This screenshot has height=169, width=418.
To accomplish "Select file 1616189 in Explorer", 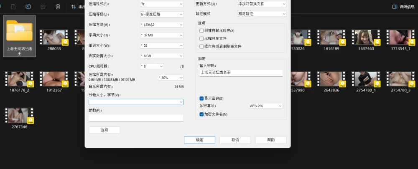I will pos(331,40).
